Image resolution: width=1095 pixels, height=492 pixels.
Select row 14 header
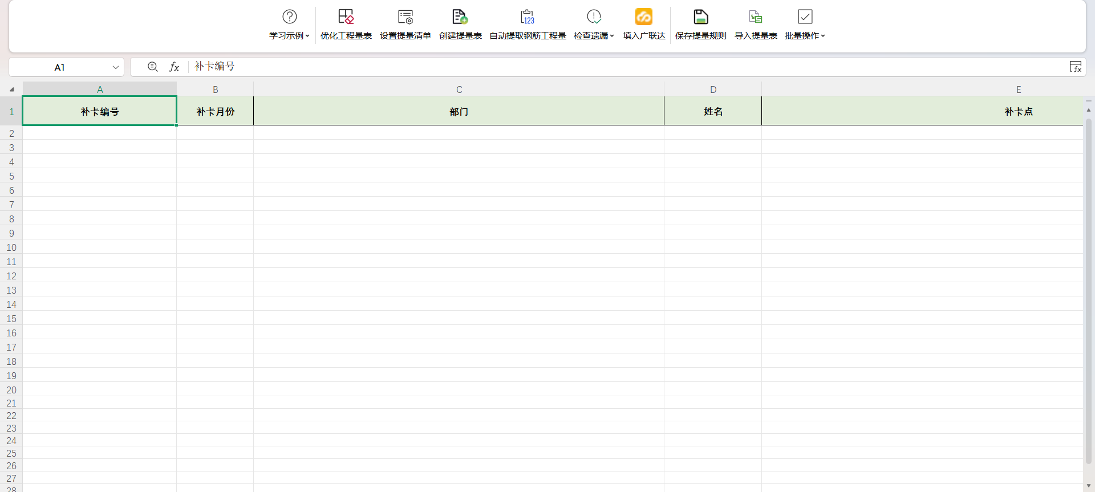point(11,304)
